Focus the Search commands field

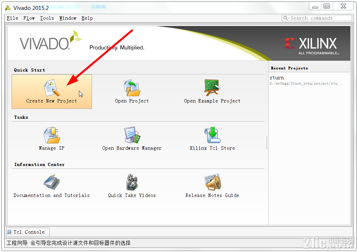click(317, 18)
